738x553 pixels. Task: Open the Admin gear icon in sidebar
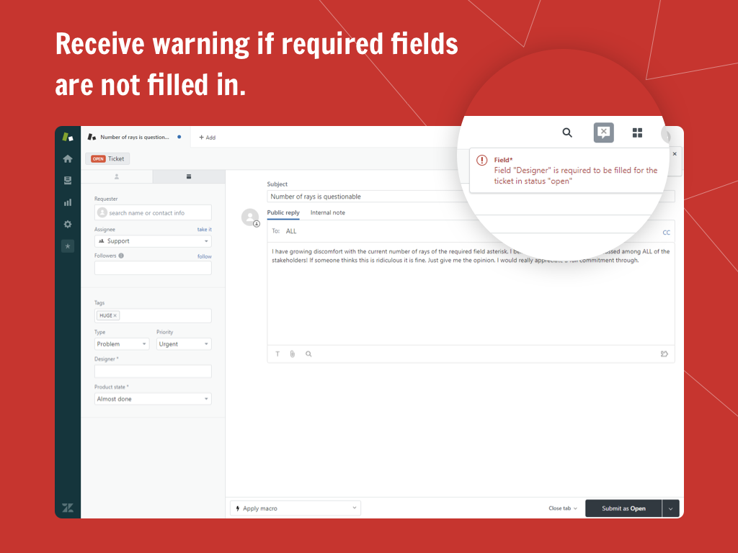pos(68,225)
